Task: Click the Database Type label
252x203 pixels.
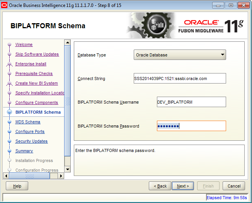Action: 92,55
